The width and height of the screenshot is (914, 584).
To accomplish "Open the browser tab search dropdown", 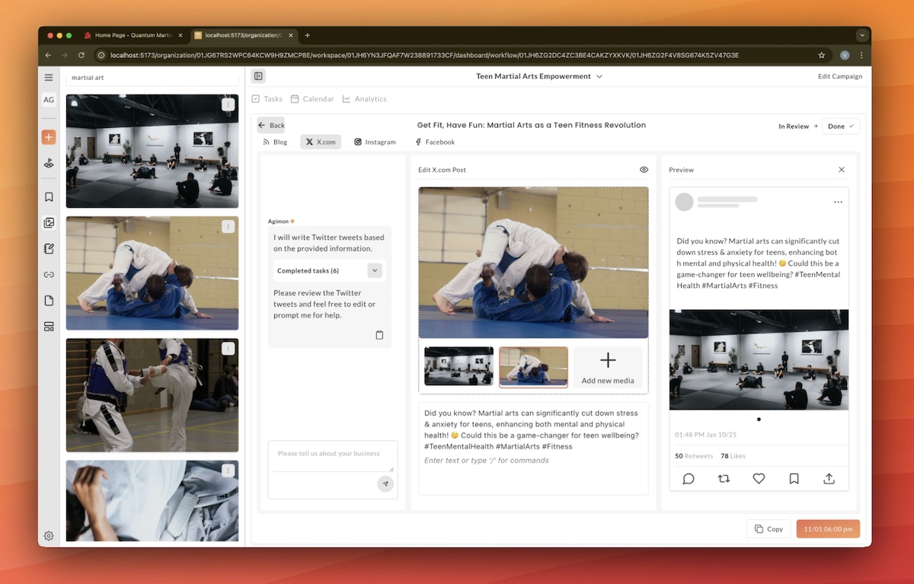I will pyautogui.click(x=862, y=35).
